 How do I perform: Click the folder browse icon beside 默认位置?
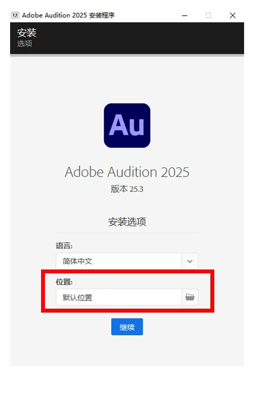pos(190,297)
